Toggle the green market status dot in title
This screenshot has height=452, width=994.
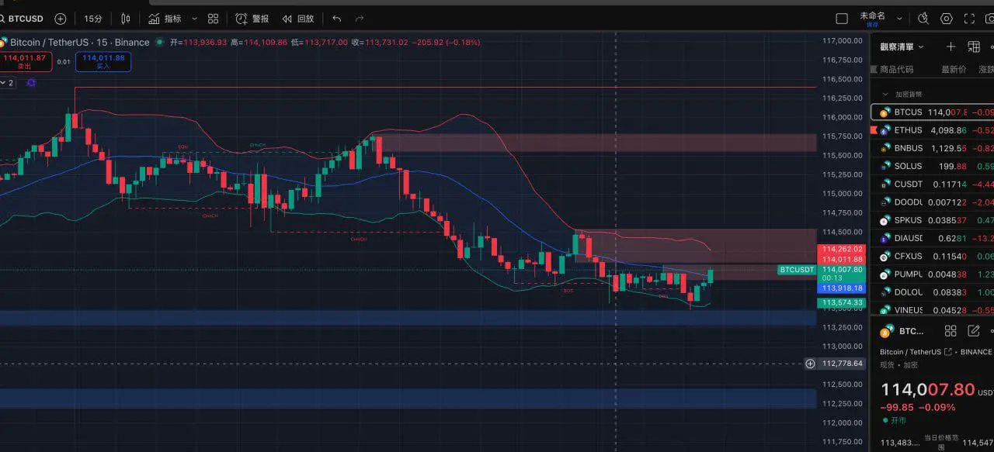click(159, 42)
